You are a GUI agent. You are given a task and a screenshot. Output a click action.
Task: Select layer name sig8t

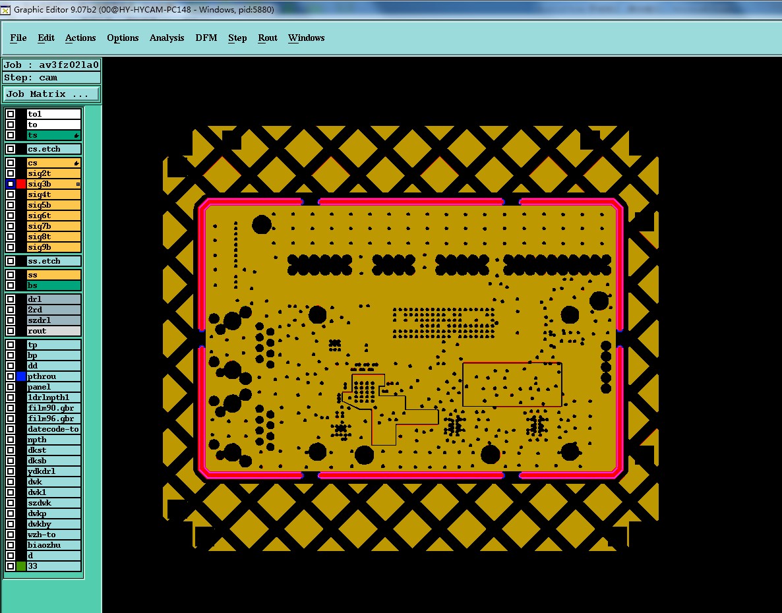click(x=54, y=237)
